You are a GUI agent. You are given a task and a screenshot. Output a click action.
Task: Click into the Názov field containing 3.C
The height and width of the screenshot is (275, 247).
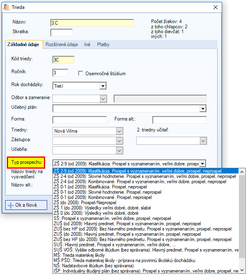pos(92,23)
